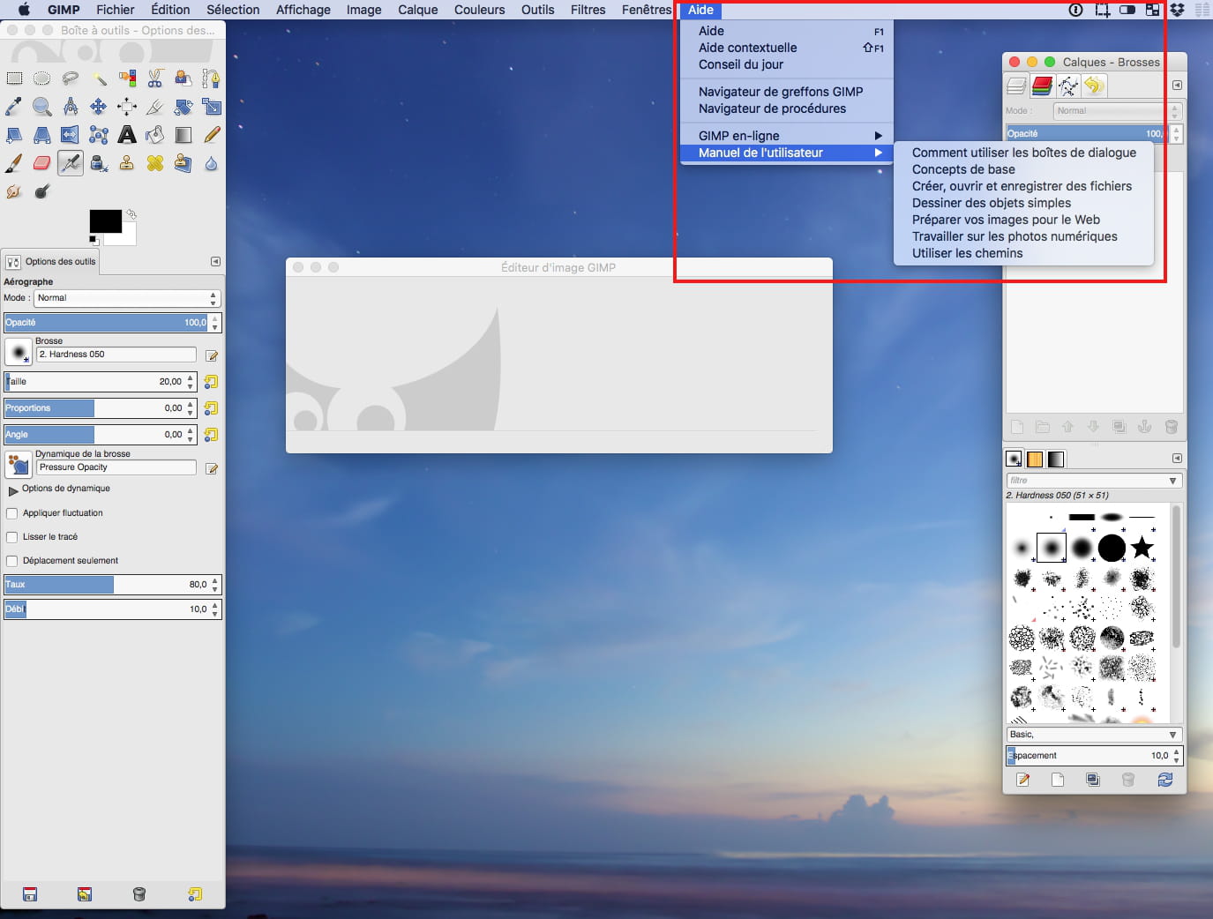
Task: Select the Crop knife tool
Action: point(155,107)
